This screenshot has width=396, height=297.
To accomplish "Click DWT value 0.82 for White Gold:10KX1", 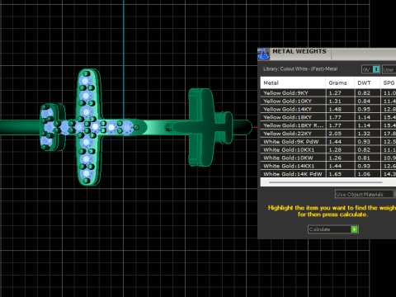I will click(x=364, y=149).
